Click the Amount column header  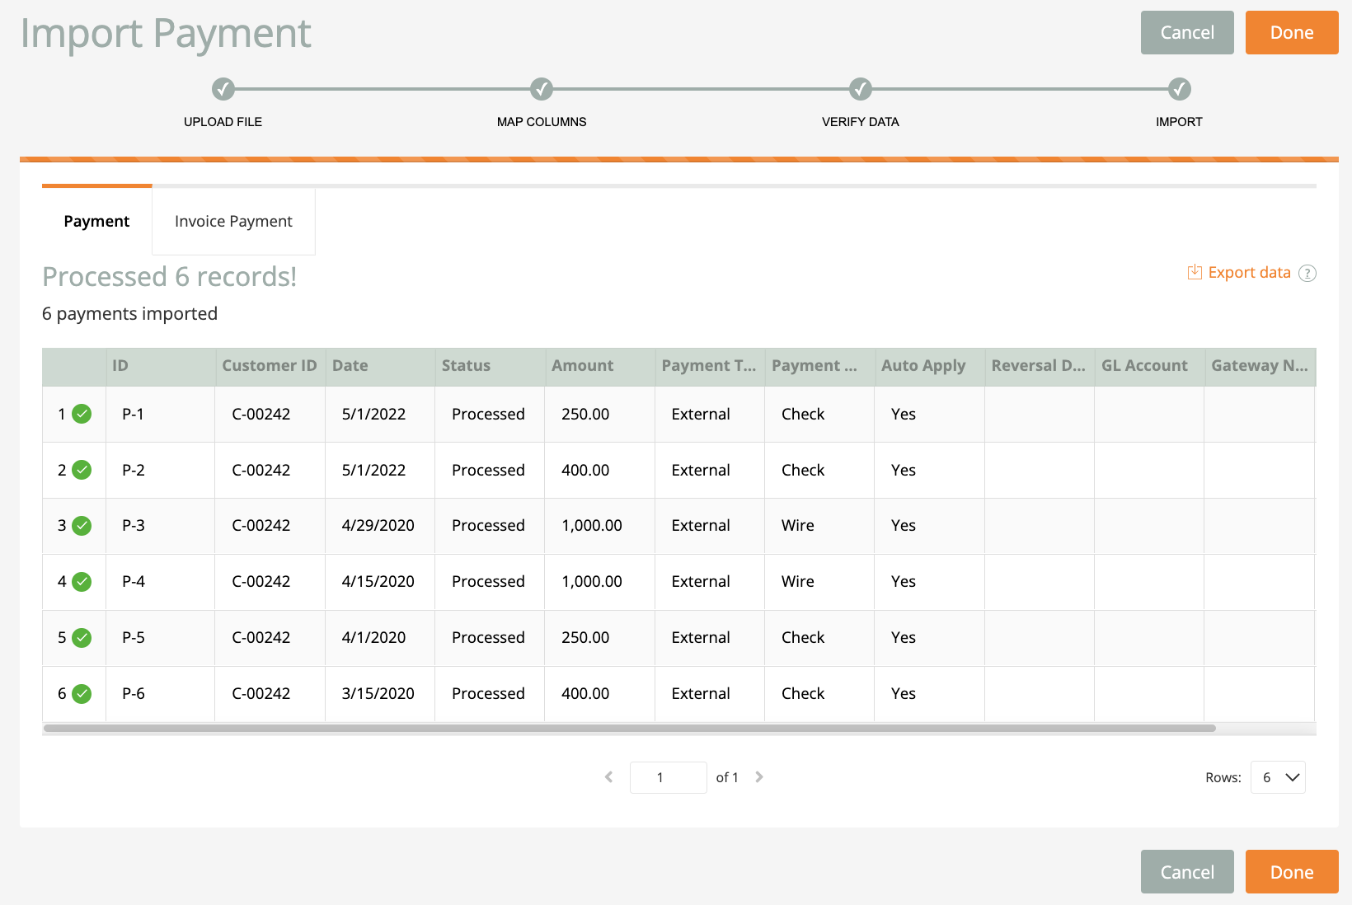tap(599, 367)
